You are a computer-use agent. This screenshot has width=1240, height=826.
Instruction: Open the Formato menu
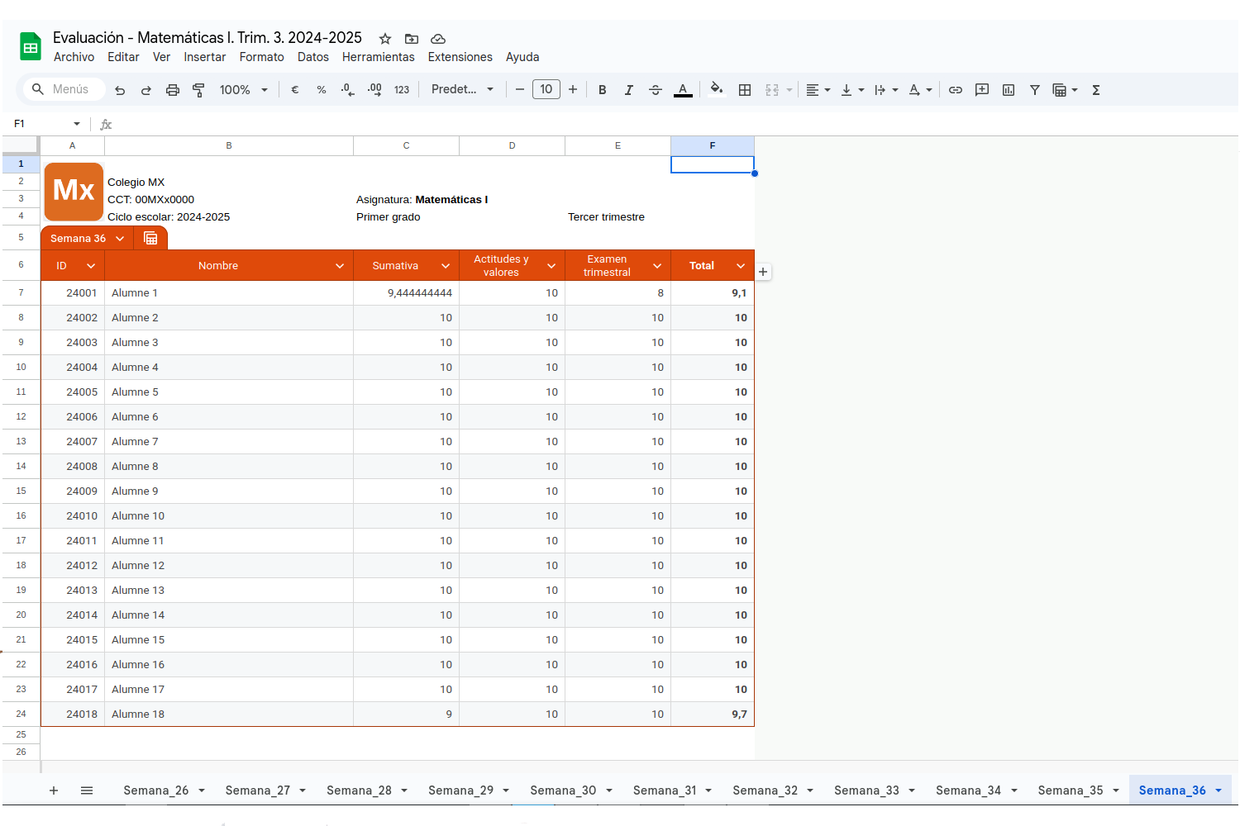point(261,57)
